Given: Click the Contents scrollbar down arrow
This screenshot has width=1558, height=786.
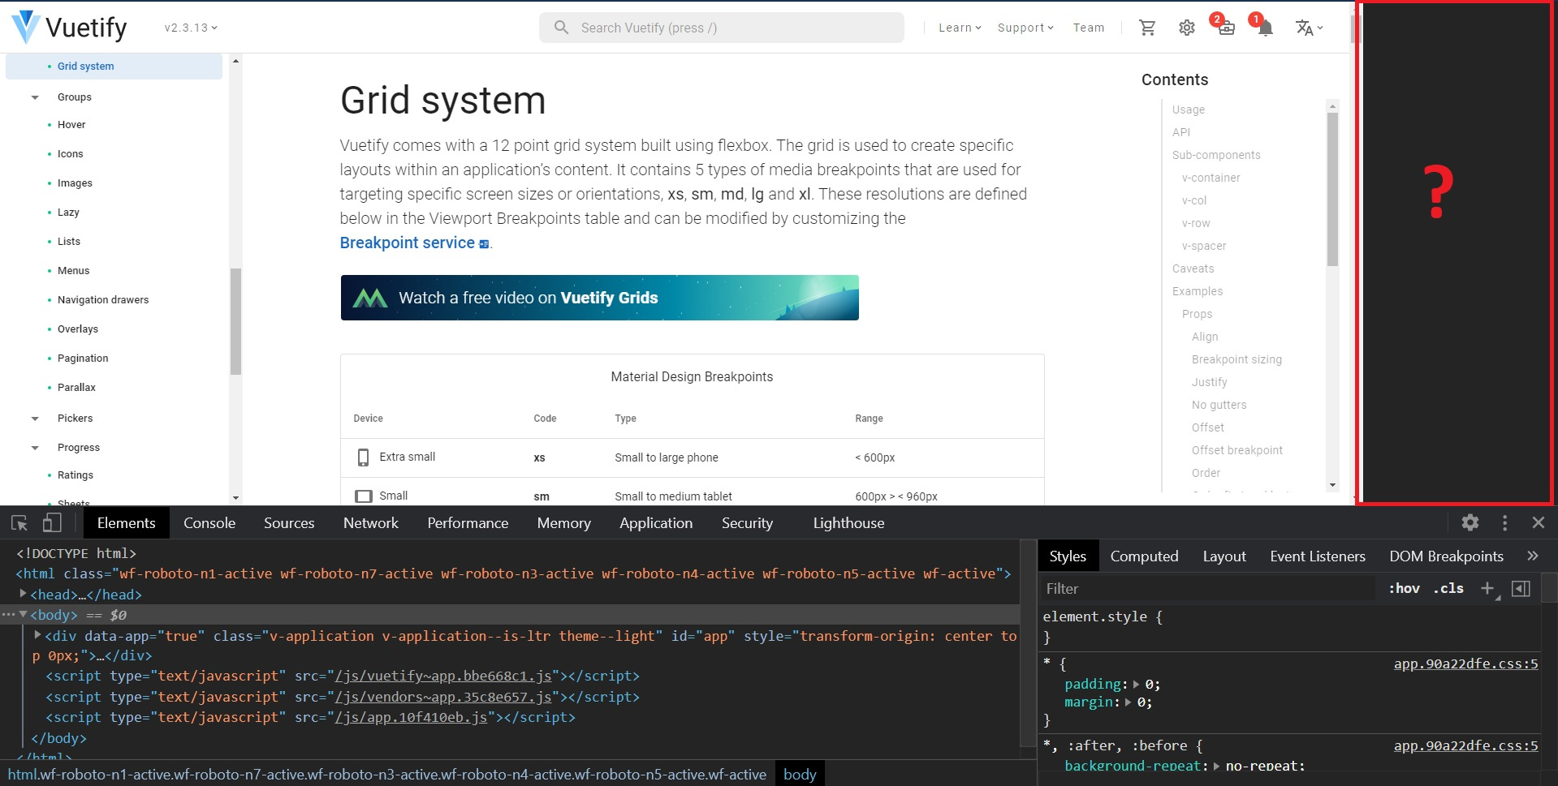Looking at the screenshot, I should click(1332, 485).
